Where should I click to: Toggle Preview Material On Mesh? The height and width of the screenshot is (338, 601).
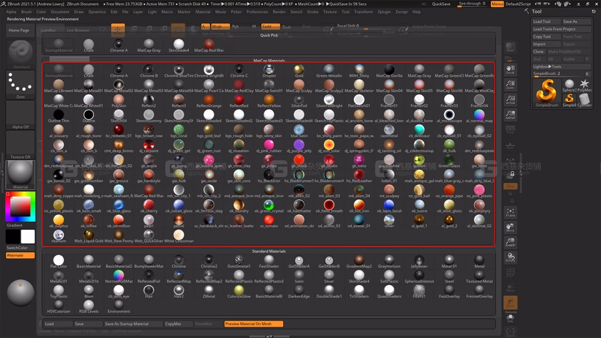(x=253, y=324)
